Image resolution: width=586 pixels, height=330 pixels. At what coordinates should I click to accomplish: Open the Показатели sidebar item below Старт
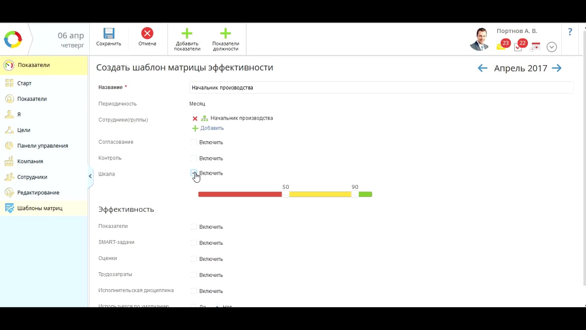[x=44, y=99]
